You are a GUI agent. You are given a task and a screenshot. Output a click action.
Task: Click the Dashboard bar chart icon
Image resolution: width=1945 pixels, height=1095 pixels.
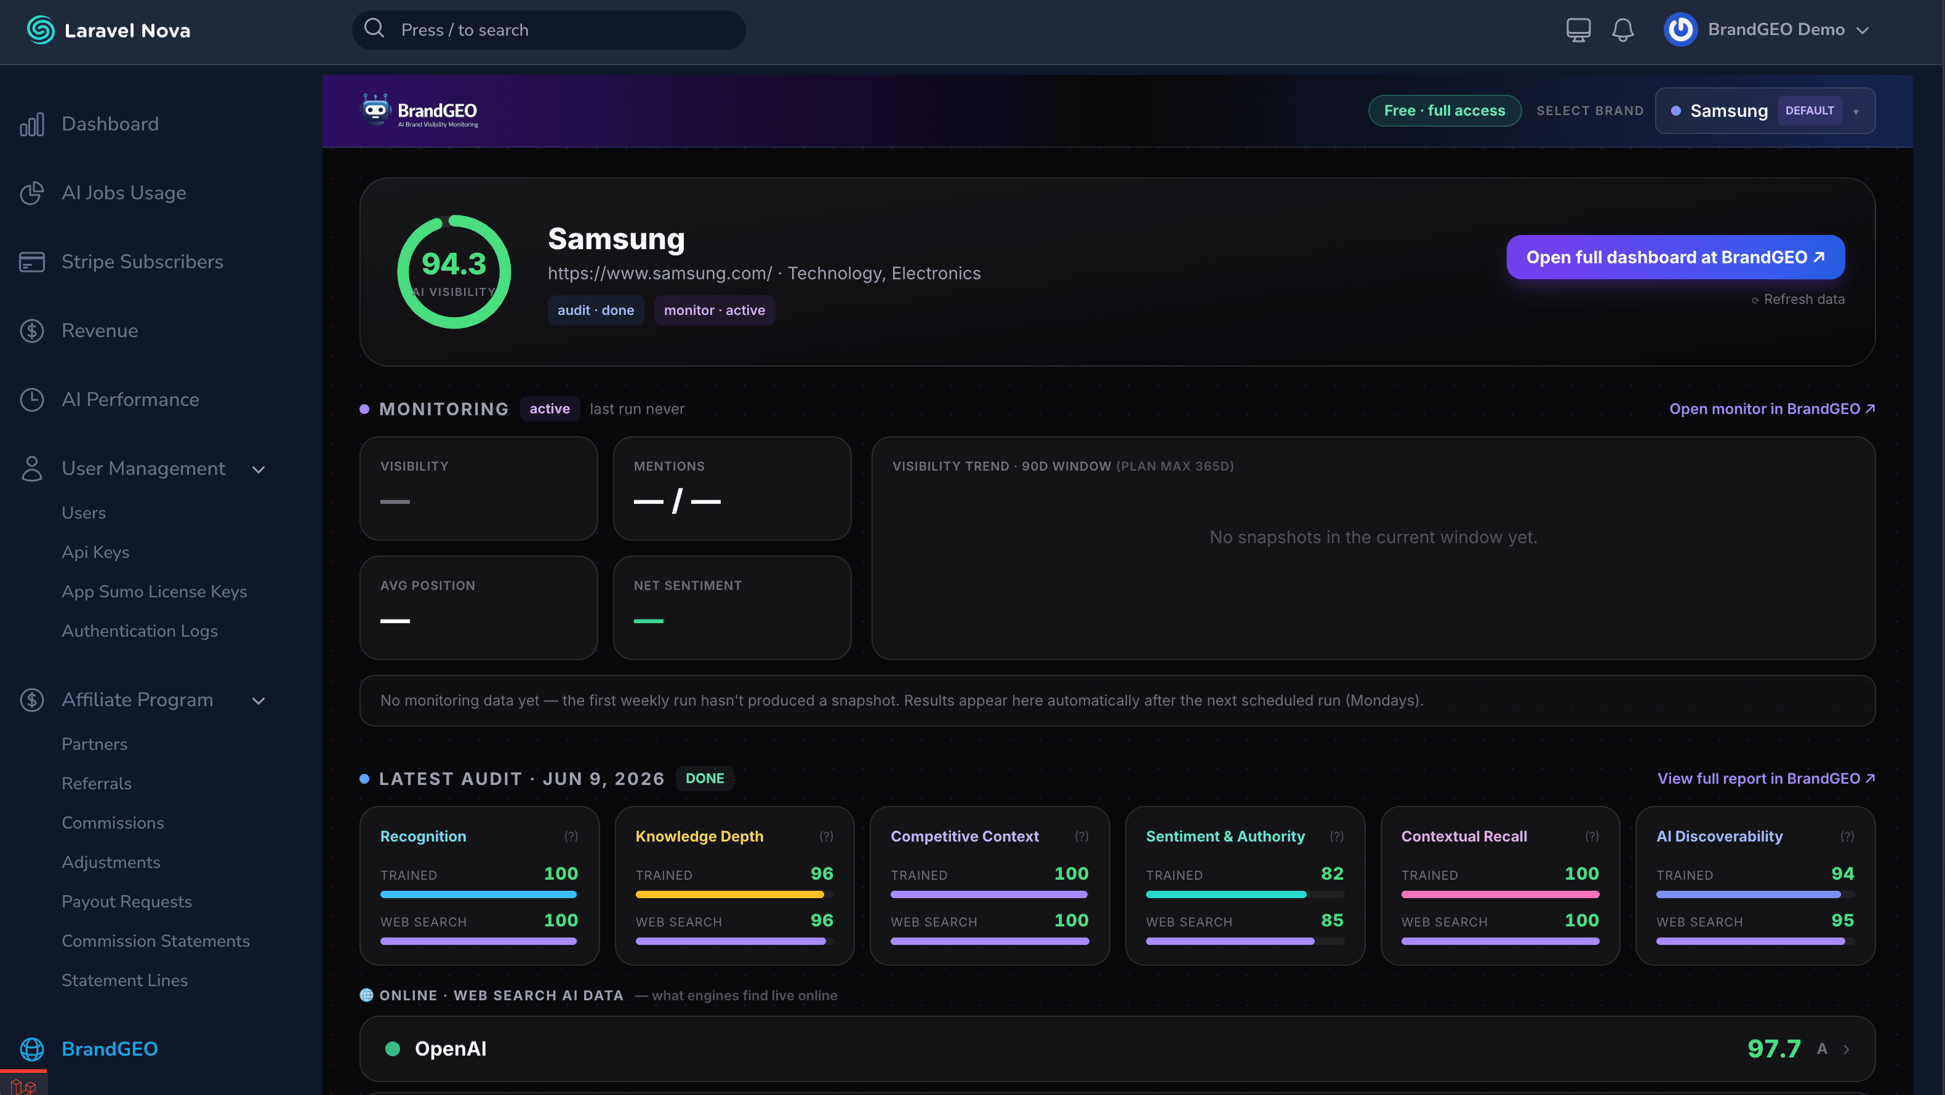pyautogui.click(x=32, y=124)
